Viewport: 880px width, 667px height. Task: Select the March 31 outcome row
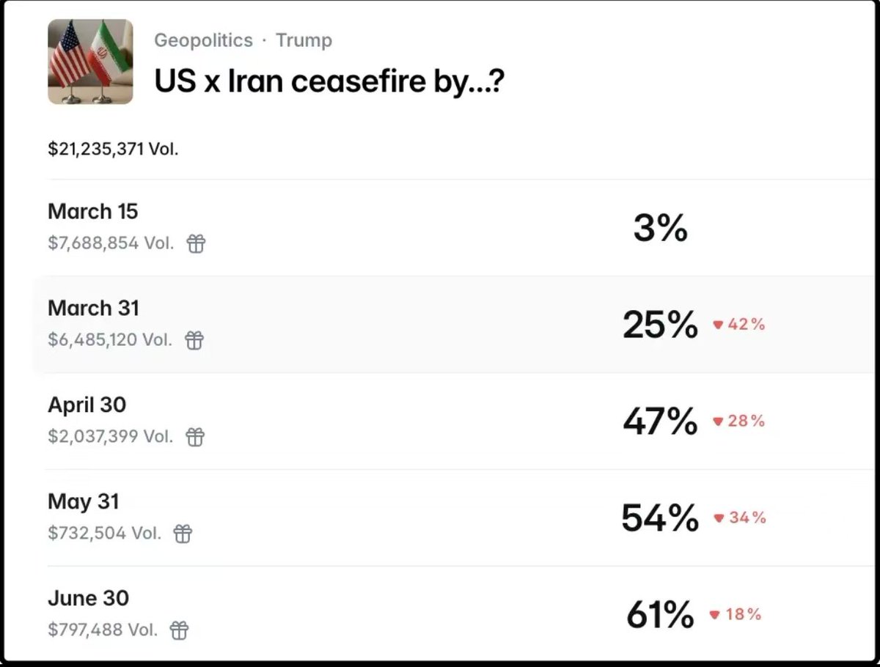tap(455, 325)
